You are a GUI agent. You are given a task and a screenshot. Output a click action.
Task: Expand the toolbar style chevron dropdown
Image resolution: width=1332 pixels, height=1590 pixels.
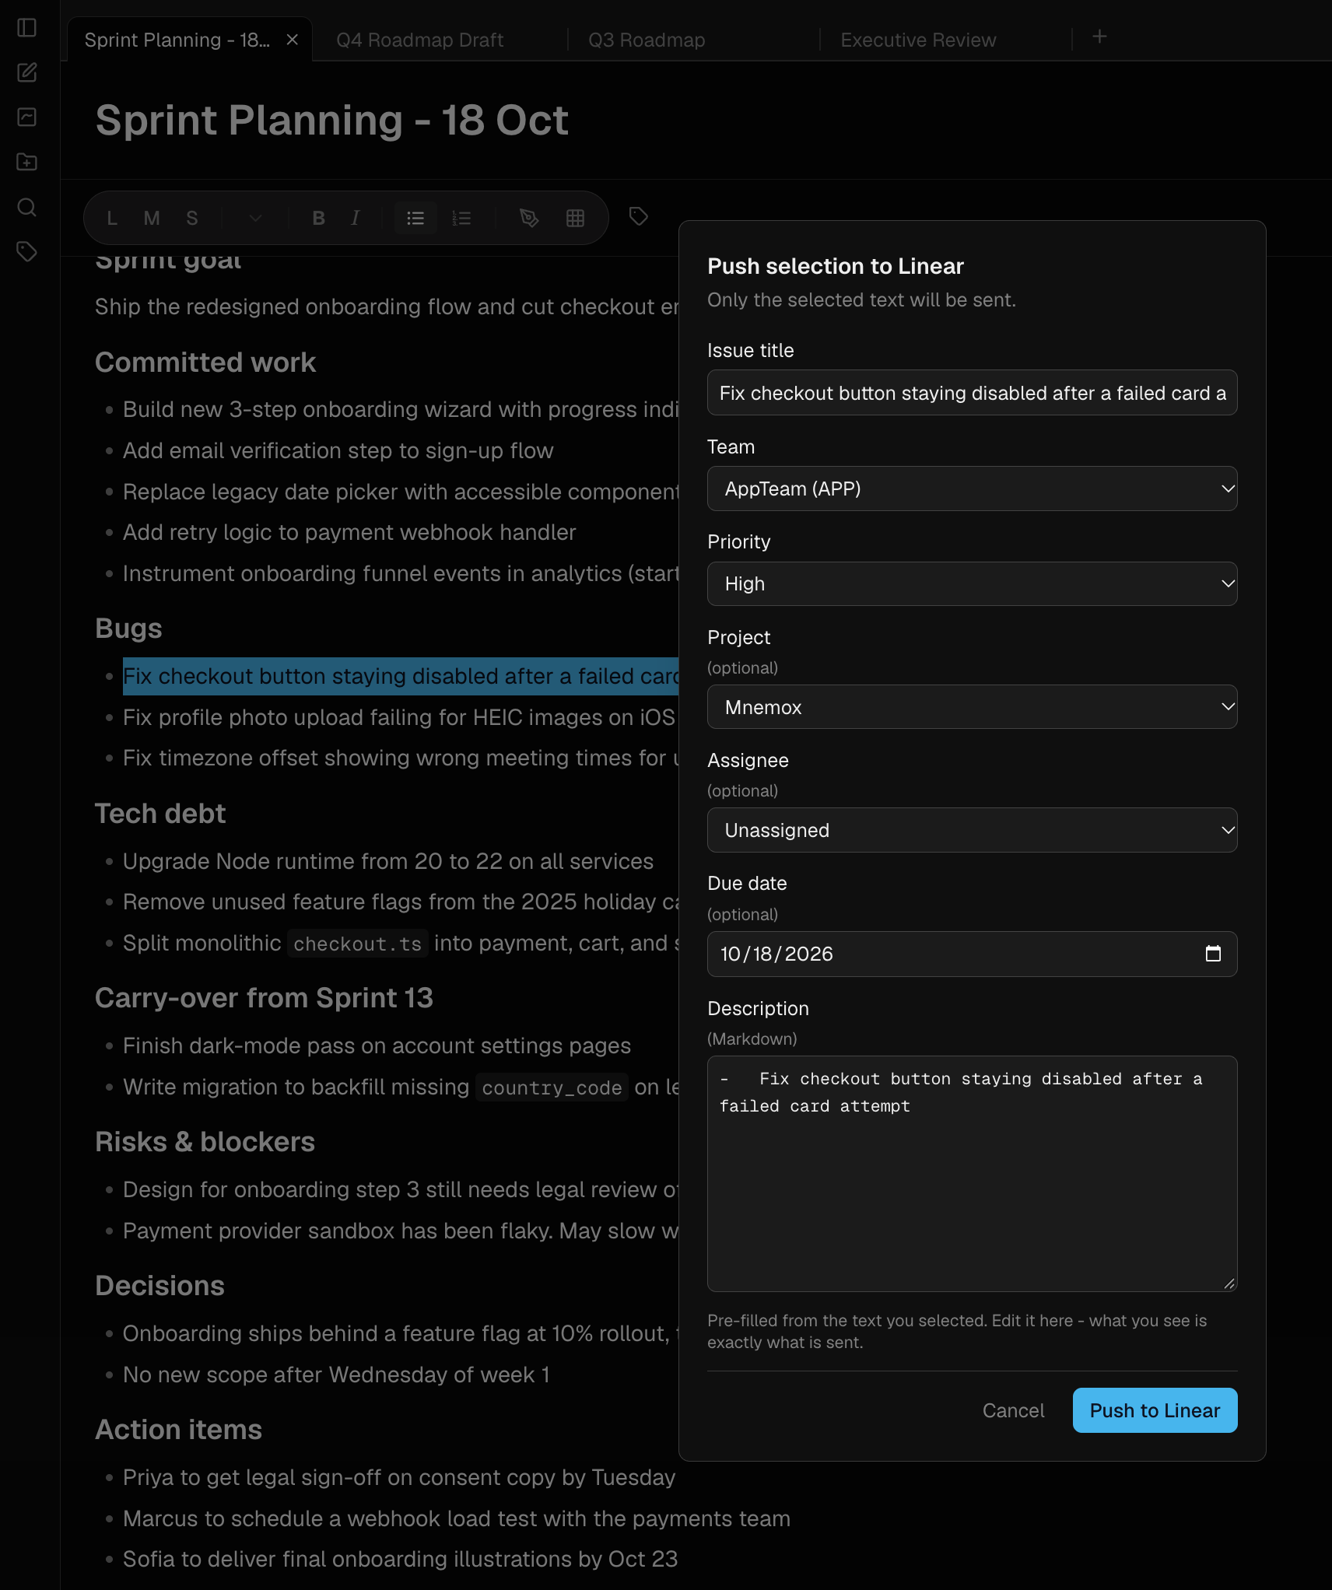click(255, 219)
